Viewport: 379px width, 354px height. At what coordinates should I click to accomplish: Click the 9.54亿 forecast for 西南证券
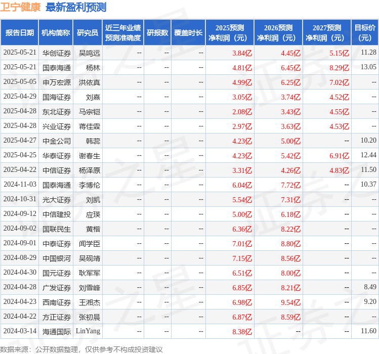(x=290, y=302)
